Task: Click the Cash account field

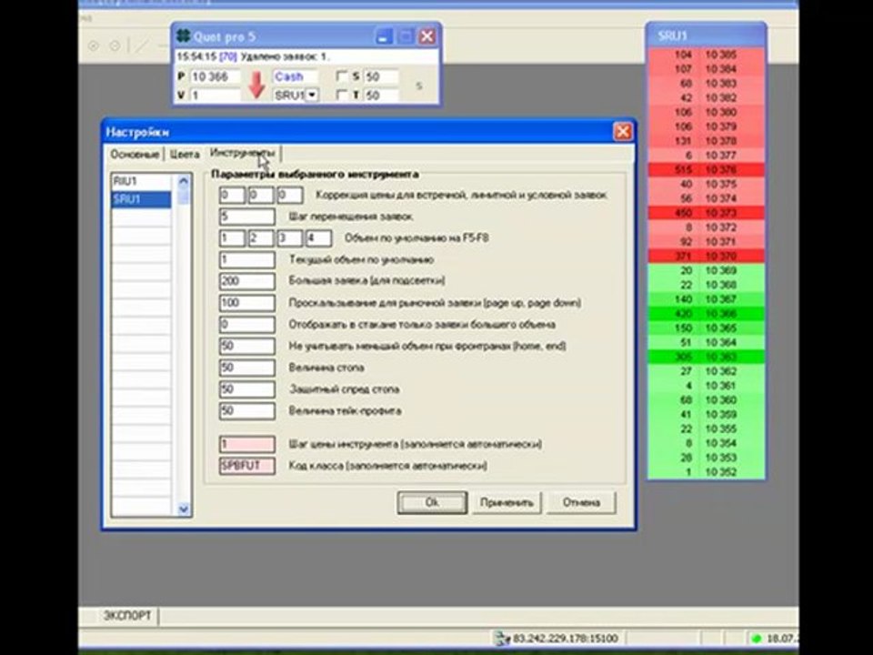Action: click(x=294, y=76)
